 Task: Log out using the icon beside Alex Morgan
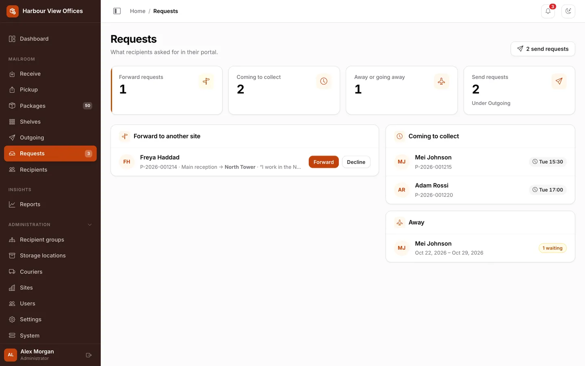tap(89, 355)
